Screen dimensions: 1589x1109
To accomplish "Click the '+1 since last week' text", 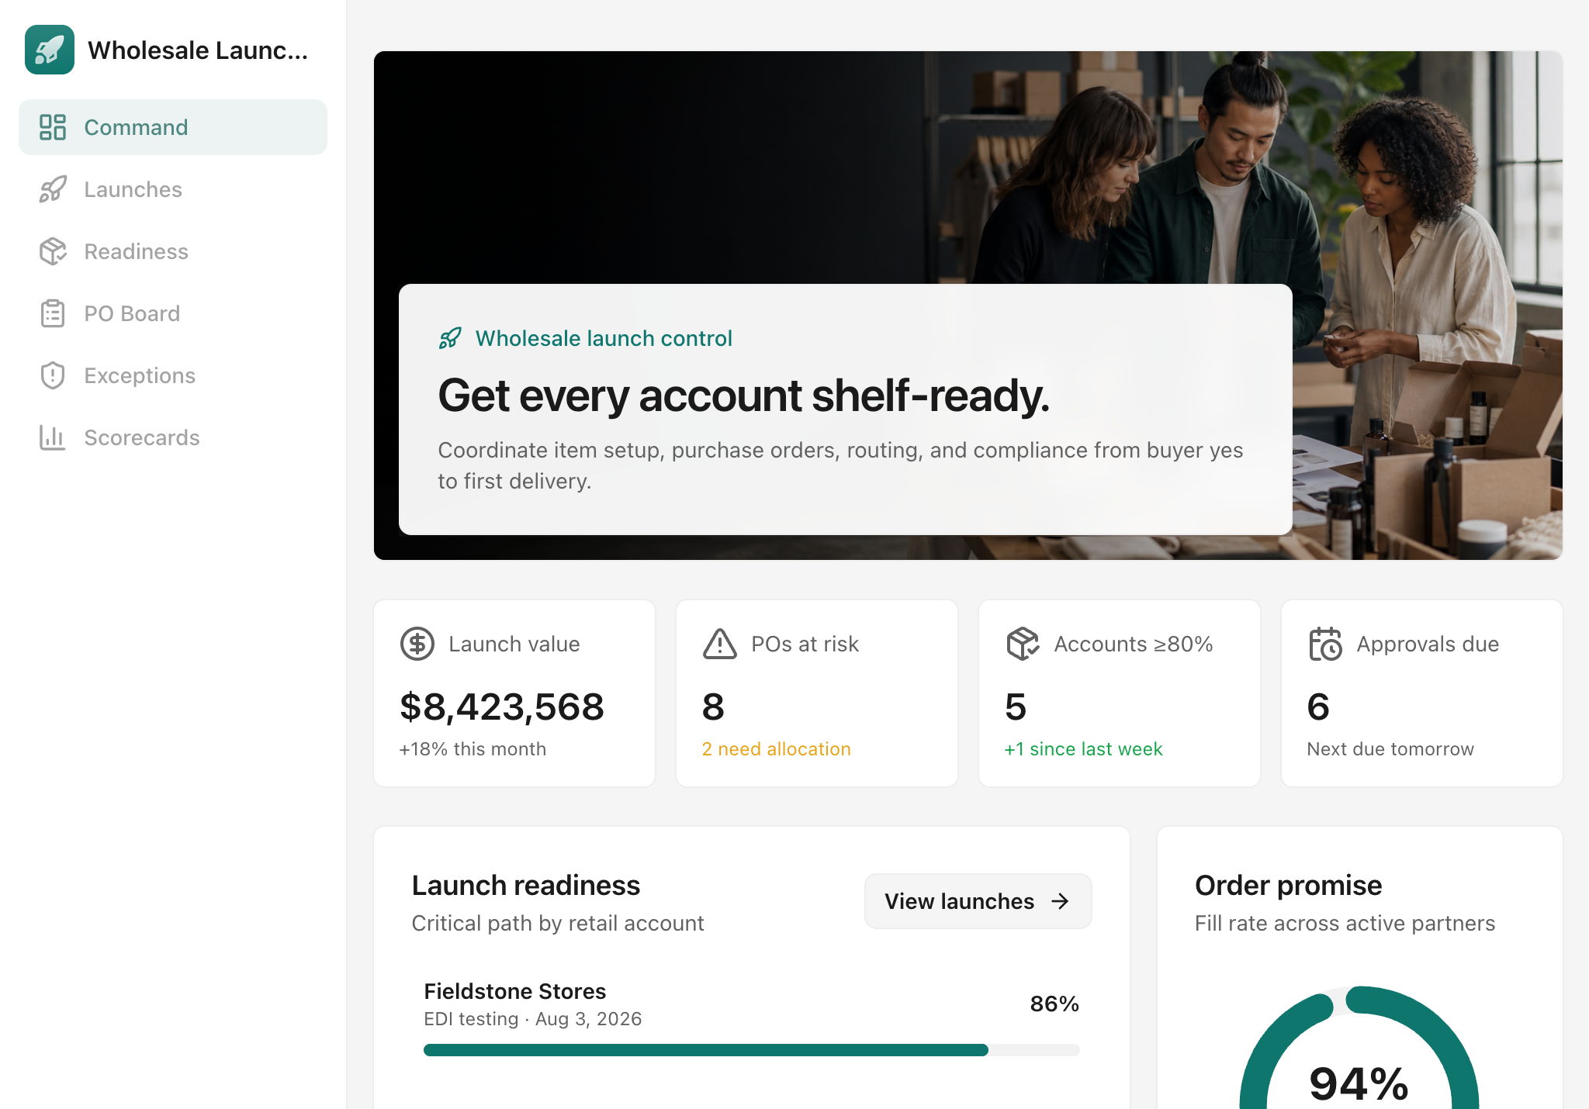I will pos(1083,749).
